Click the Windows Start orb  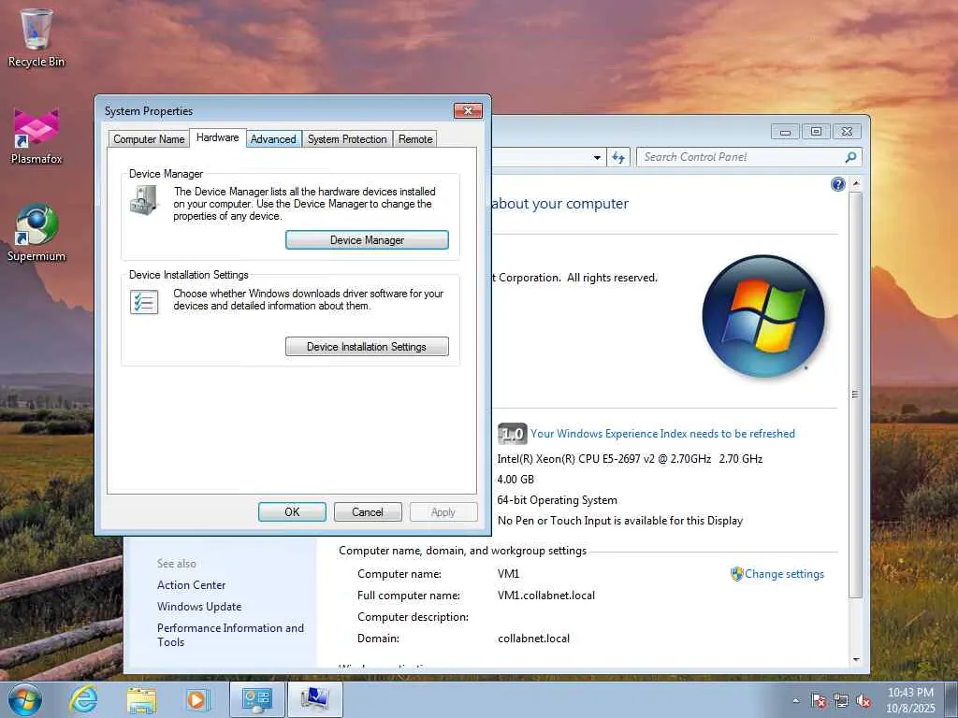point(24,699)
